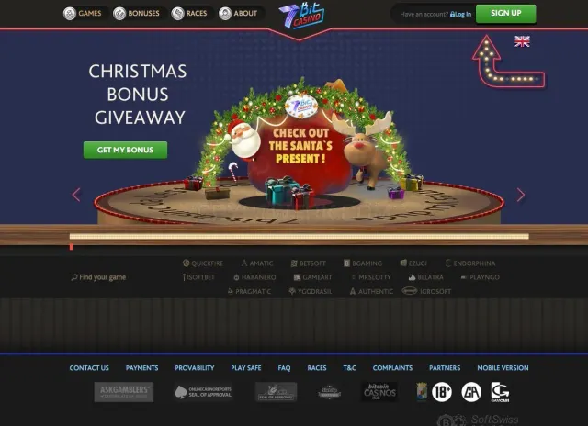The height and width of the screenshot is (426, 588).
Task: Filter games by BGaming provider
Action: (x=363, y=263)
